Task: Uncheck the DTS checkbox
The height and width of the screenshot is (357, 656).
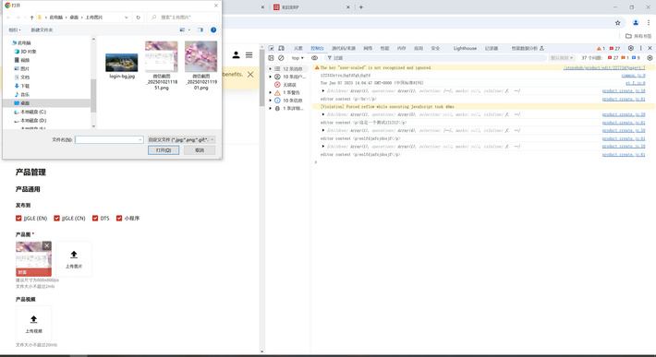Action: click(95, 219)
